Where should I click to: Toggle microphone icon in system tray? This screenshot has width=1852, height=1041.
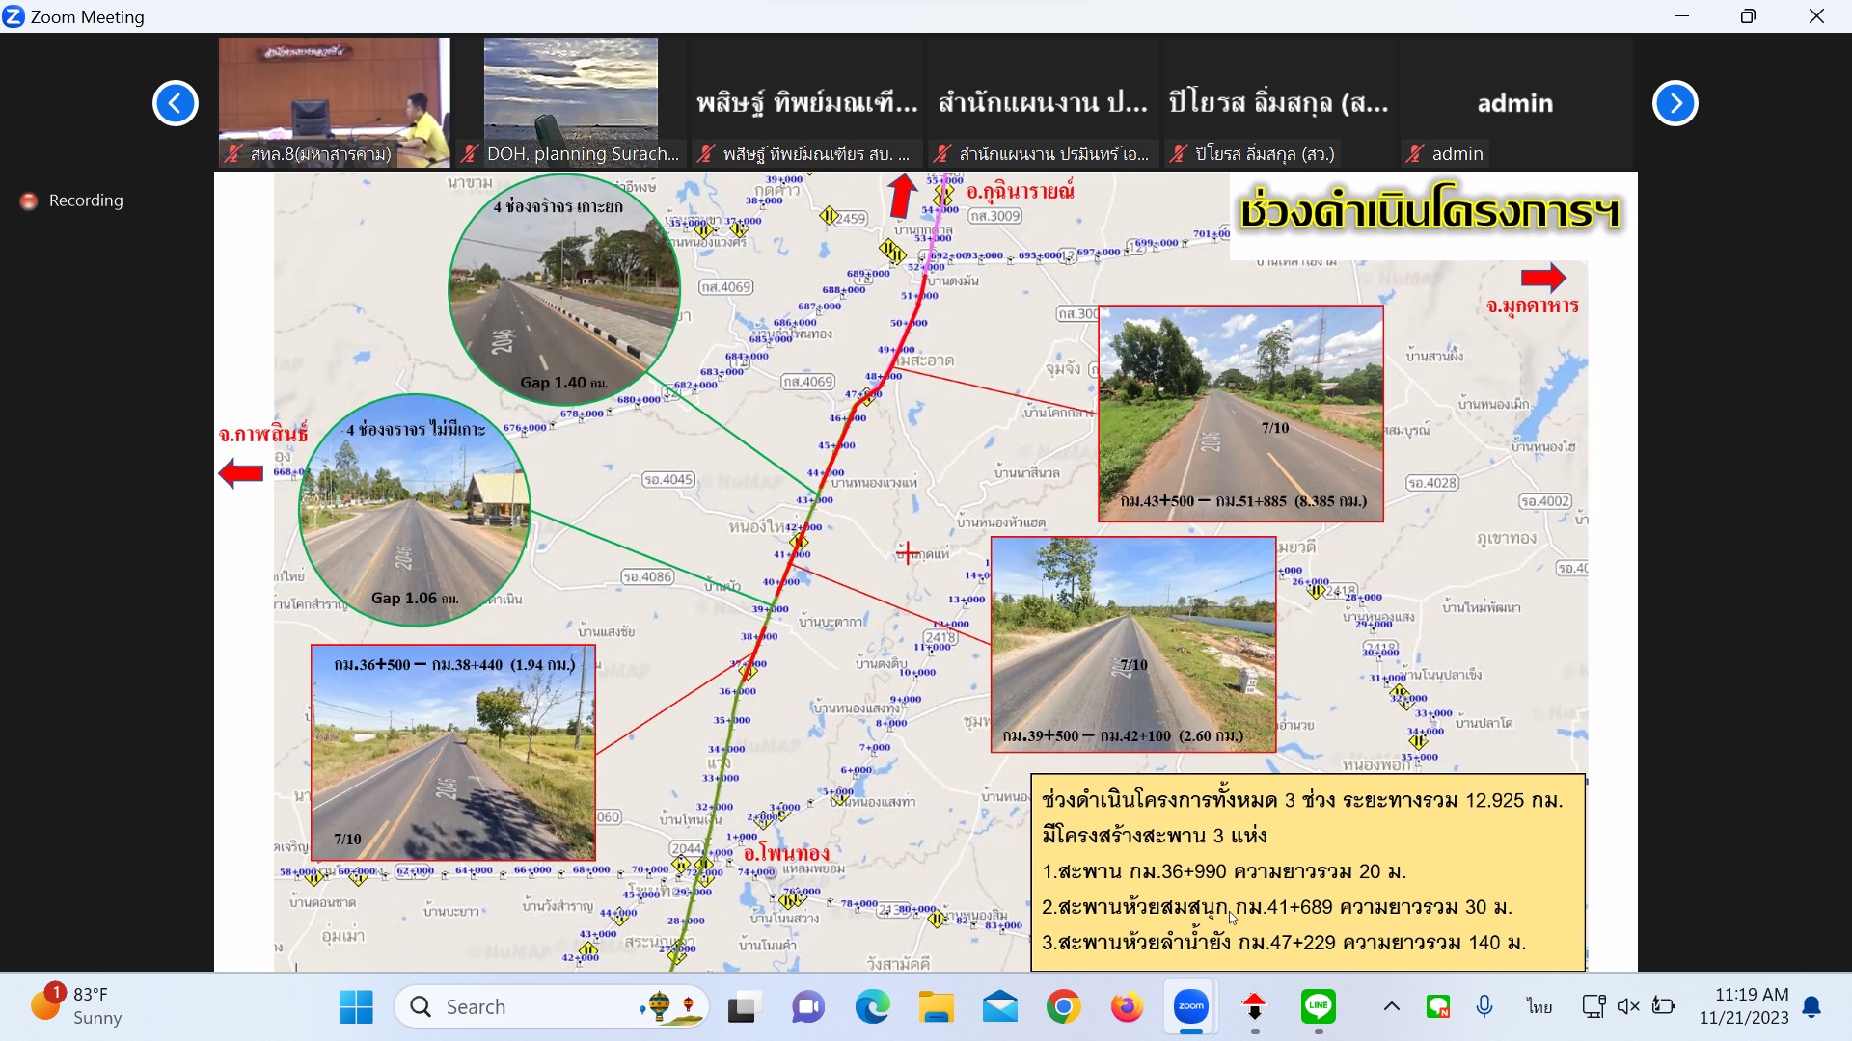point(1484,1006)
